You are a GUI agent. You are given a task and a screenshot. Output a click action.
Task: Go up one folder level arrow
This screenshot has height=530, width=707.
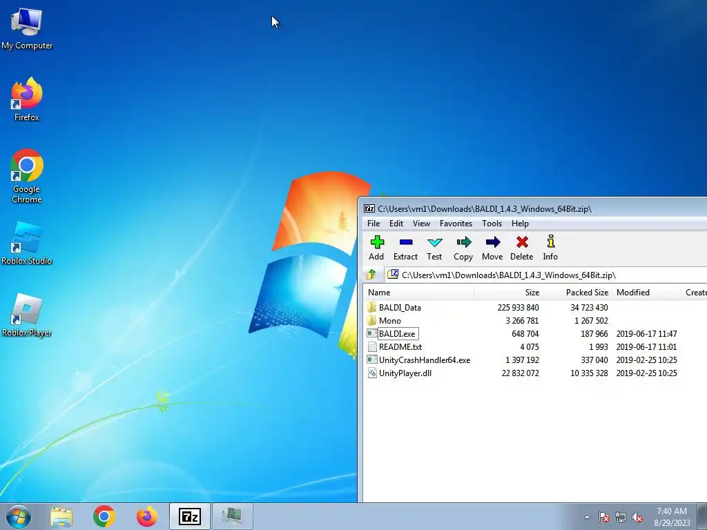pyautogui.click(x=371, y=275)
